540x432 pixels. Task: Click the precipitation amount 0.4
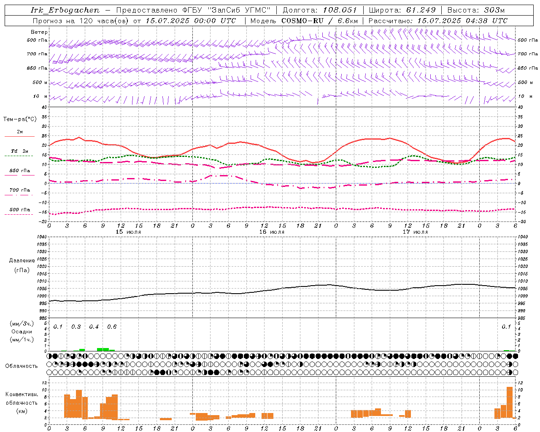[x=94, y=327]
